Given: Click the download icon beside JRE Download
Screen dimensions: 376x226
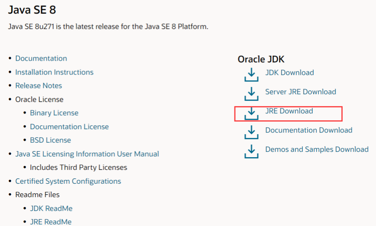Looking at the screenshot, I should click(251, 113).
